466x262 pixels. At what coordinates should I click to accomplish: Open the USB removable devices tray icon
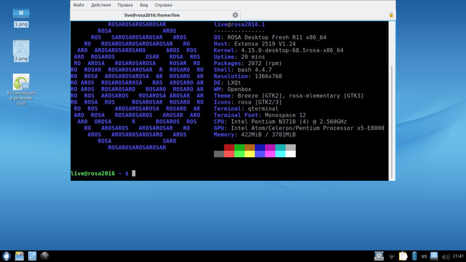[x=434, y=256]
